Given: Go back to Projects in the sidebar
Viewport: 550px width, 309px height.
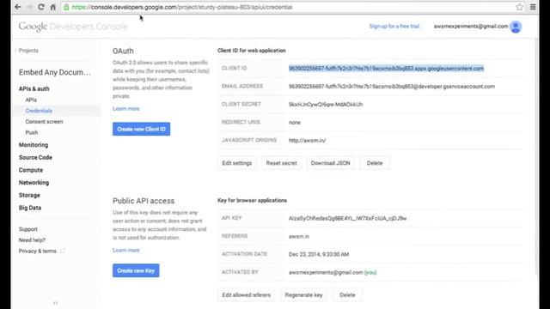Looking at the screenshot, I should click(28, 51).
